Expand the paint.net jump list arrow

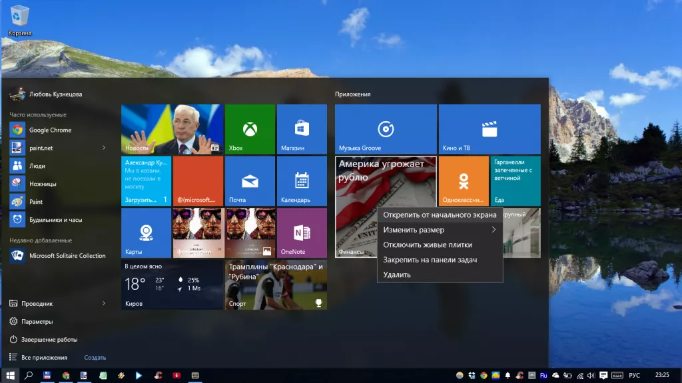[x=104, y=148]
